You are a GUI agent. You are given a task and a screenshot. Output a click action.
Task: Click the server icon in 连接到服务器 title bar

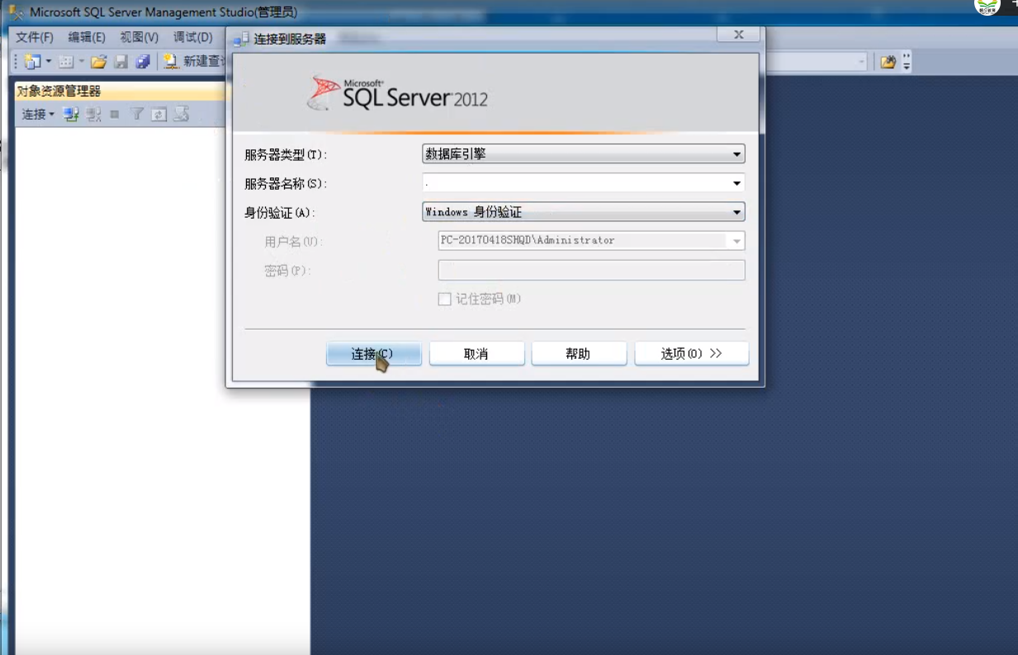point(242,39)
